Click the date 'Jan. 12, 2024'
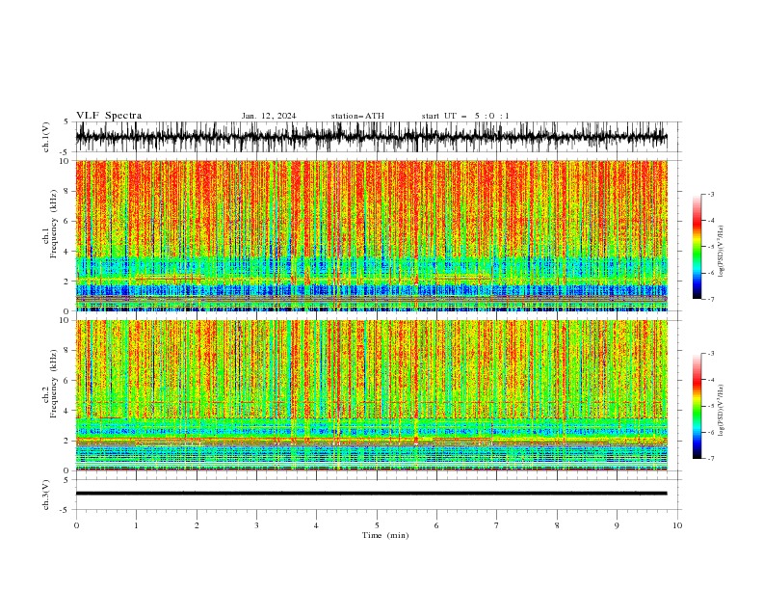This screenshot has height=590, width=763. tap(269, 116)
